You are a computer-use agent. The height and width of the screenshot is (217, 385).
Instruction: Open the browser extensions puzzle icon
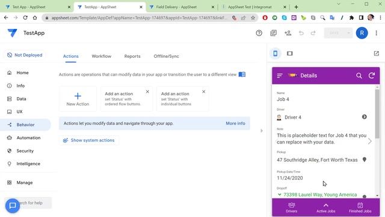(x=351, y=17)
